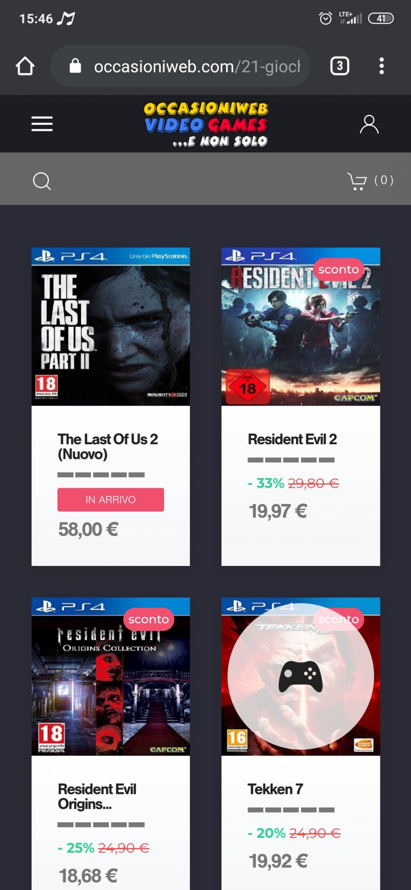Tap the game controller overlay on Tekken 7
This screenshot has height=890, width=411.
(301, 676)
